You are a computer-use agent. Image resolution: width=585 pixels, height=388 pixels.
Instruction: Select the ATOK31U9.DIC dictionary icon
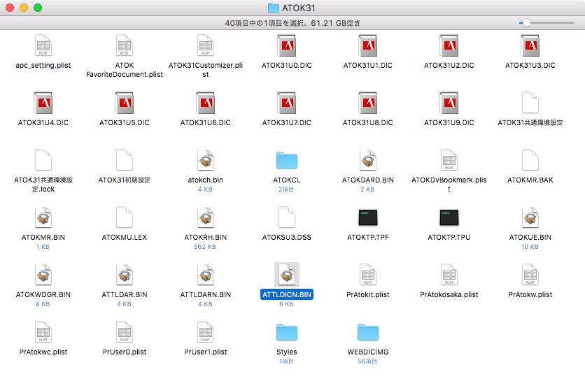click(x=449, y=103)
